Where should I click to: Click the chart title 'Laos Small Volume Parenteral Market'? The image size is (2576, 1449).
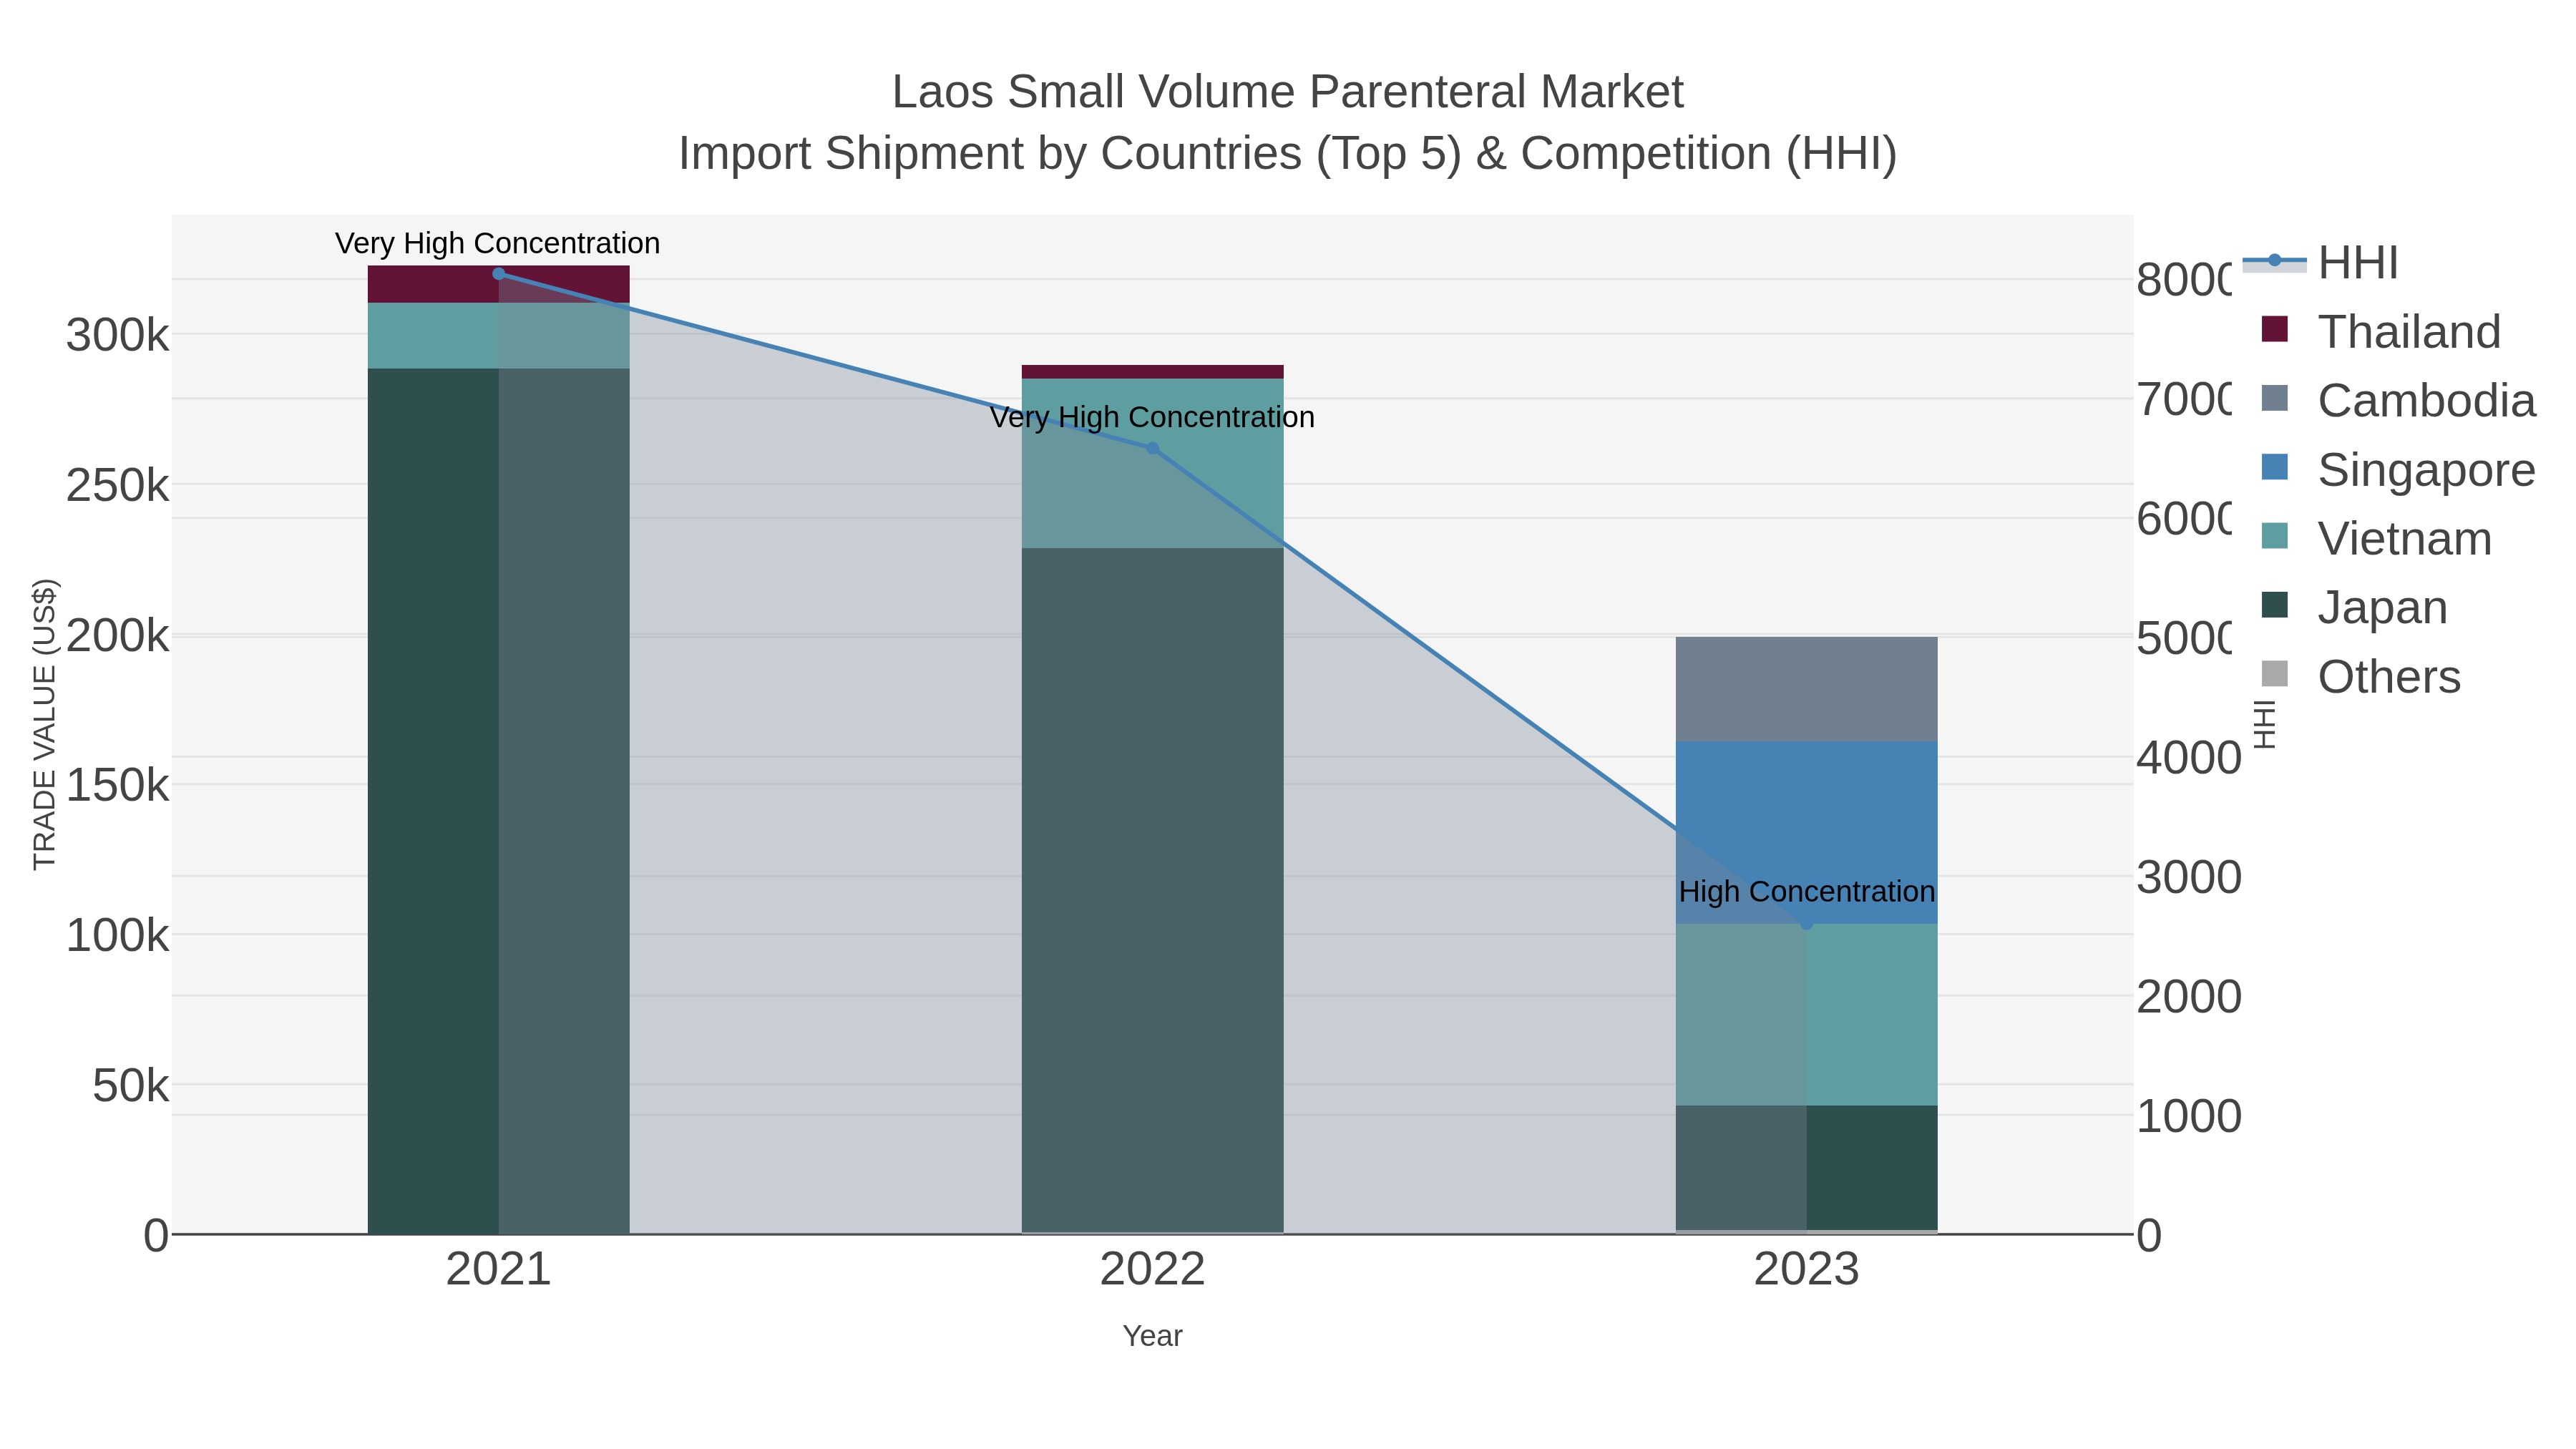click(1288, 92)
